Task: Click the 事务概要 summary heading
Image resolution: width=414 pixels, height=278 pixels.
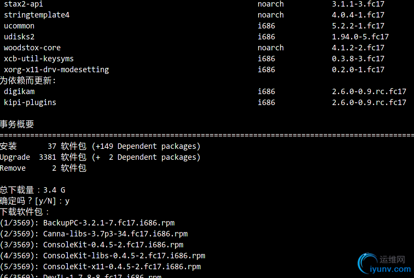Action: [x=17, y=124]
